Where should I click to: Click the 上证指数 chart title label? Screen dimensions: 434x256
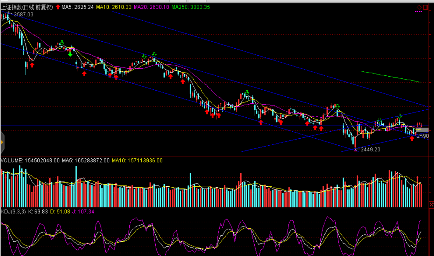pos(27,7)
